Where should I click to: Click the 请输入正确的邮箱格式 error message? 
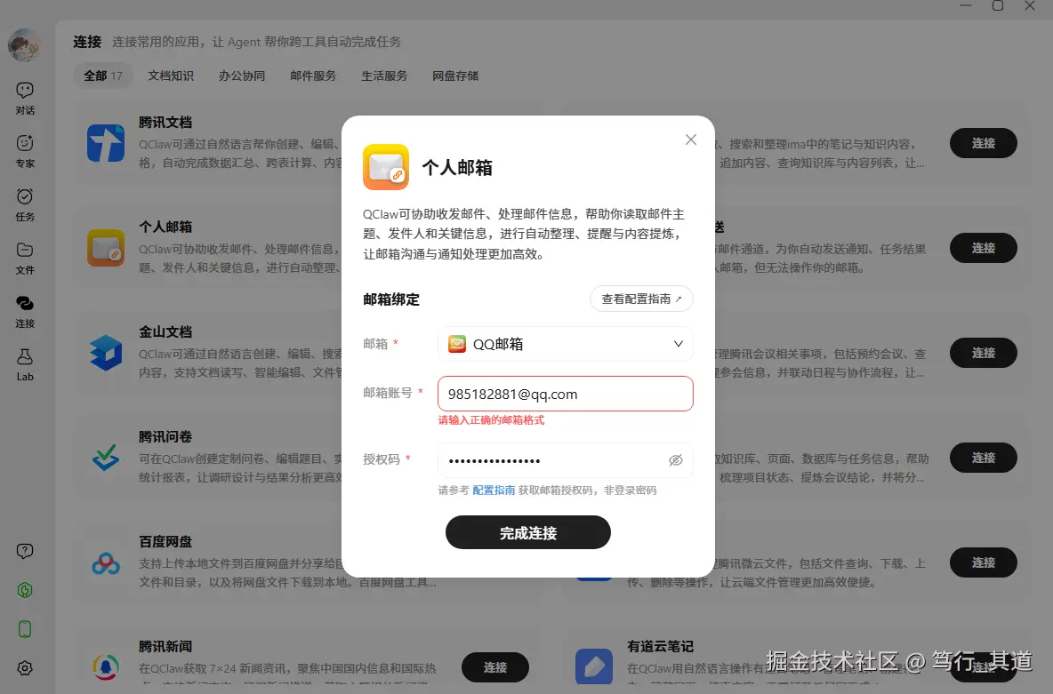(491, 420)
